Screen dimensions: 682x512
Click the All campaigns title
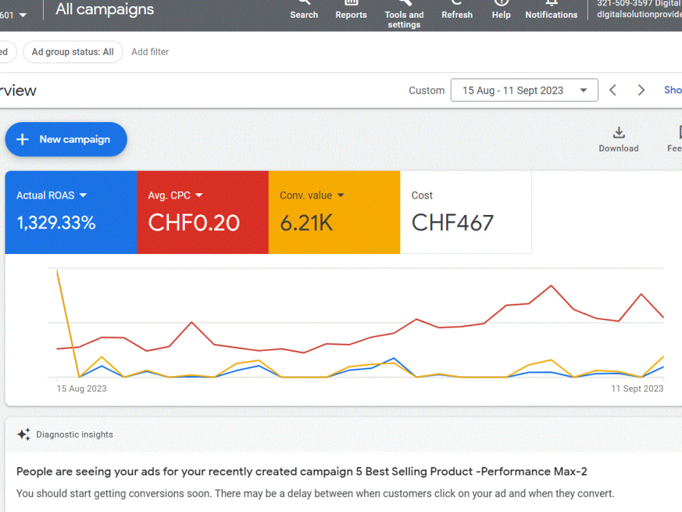click(x=104, y=9)
